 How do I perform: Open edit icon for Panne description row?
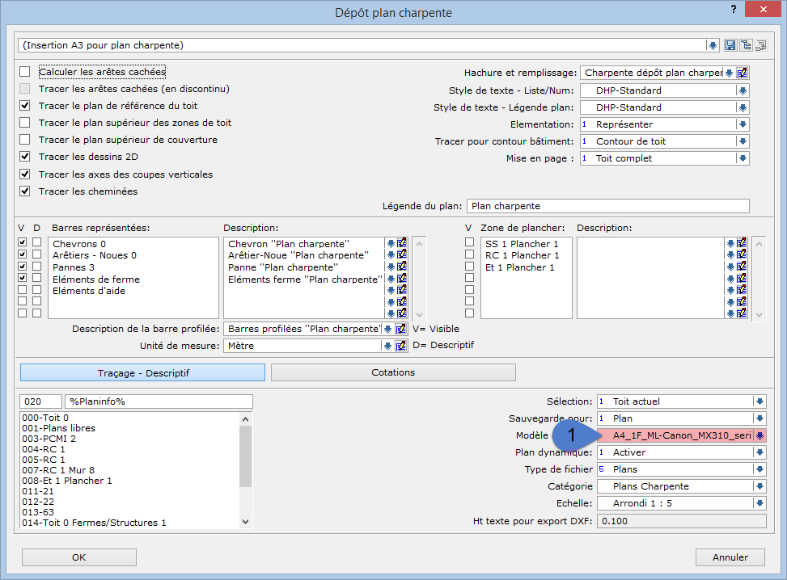point(401,267)
